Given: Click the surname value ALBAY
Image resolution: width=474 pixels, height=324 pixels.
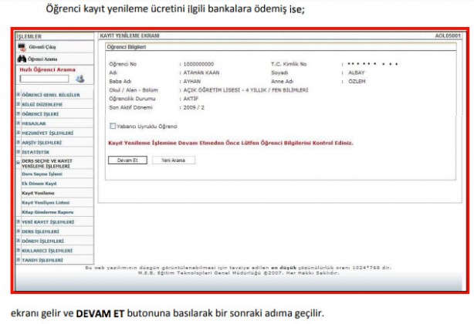Looking at the screenshot, I should (x=357, y=73).
